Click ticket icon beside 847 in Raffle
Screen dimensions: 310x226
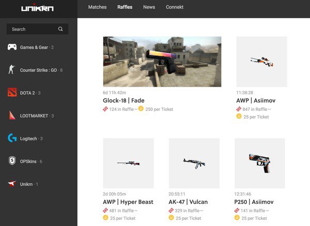(x=239, y=109)
